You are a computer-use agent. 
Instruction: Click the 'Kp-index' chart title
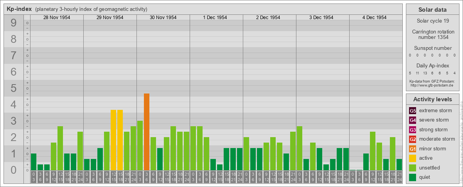click(19, 9)
